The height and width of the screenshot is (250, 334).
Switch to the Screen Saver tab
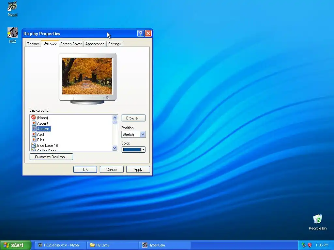click(71, 44)
